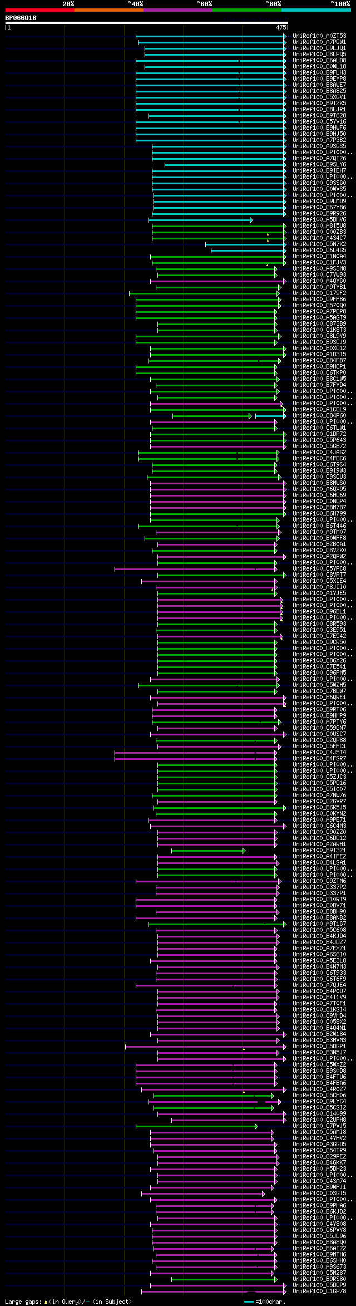356x1306 pixels.
Task: Select hit label UniRef100_Q6C4M3
Action: coord(319,826)
